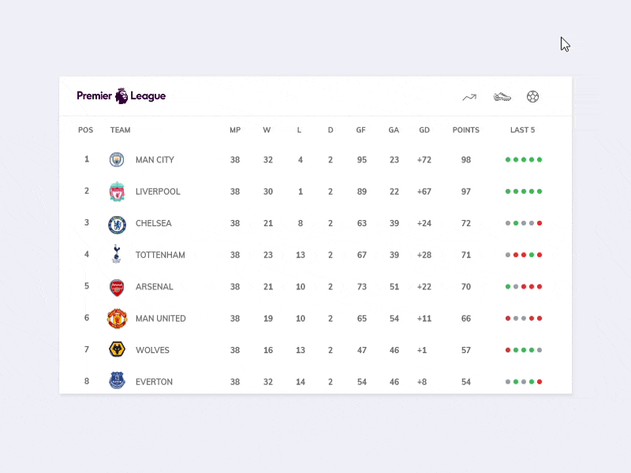
Task: Click the Liverpool club badge
Action: tap(117, 191)
